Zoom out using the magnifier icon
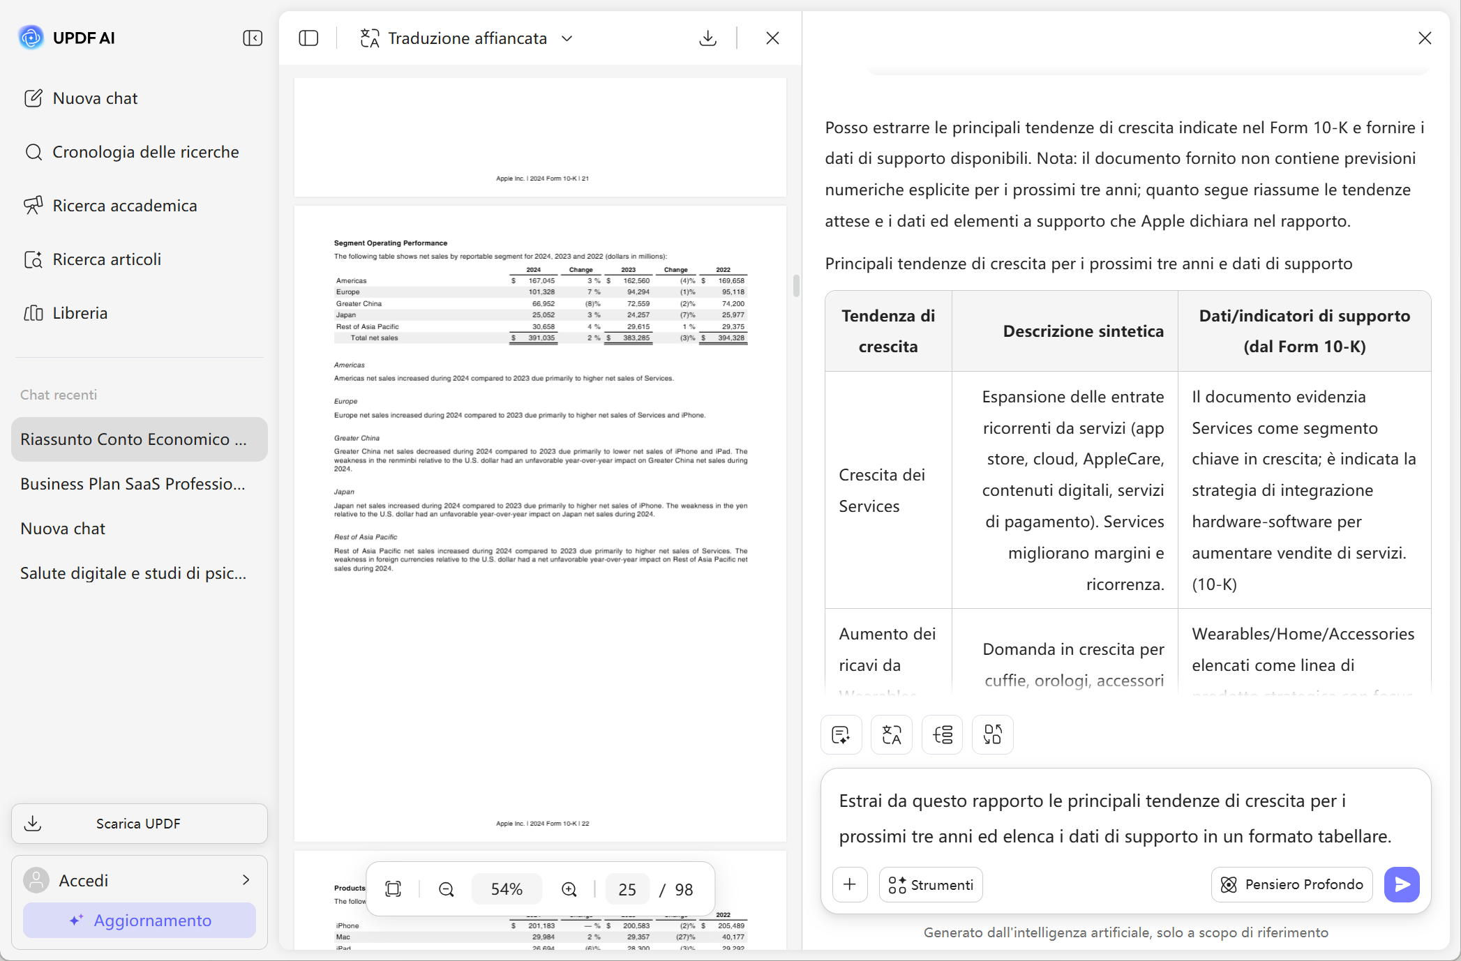The height and width of the screenshot is (961, 1461). click(x=446, y=888)
